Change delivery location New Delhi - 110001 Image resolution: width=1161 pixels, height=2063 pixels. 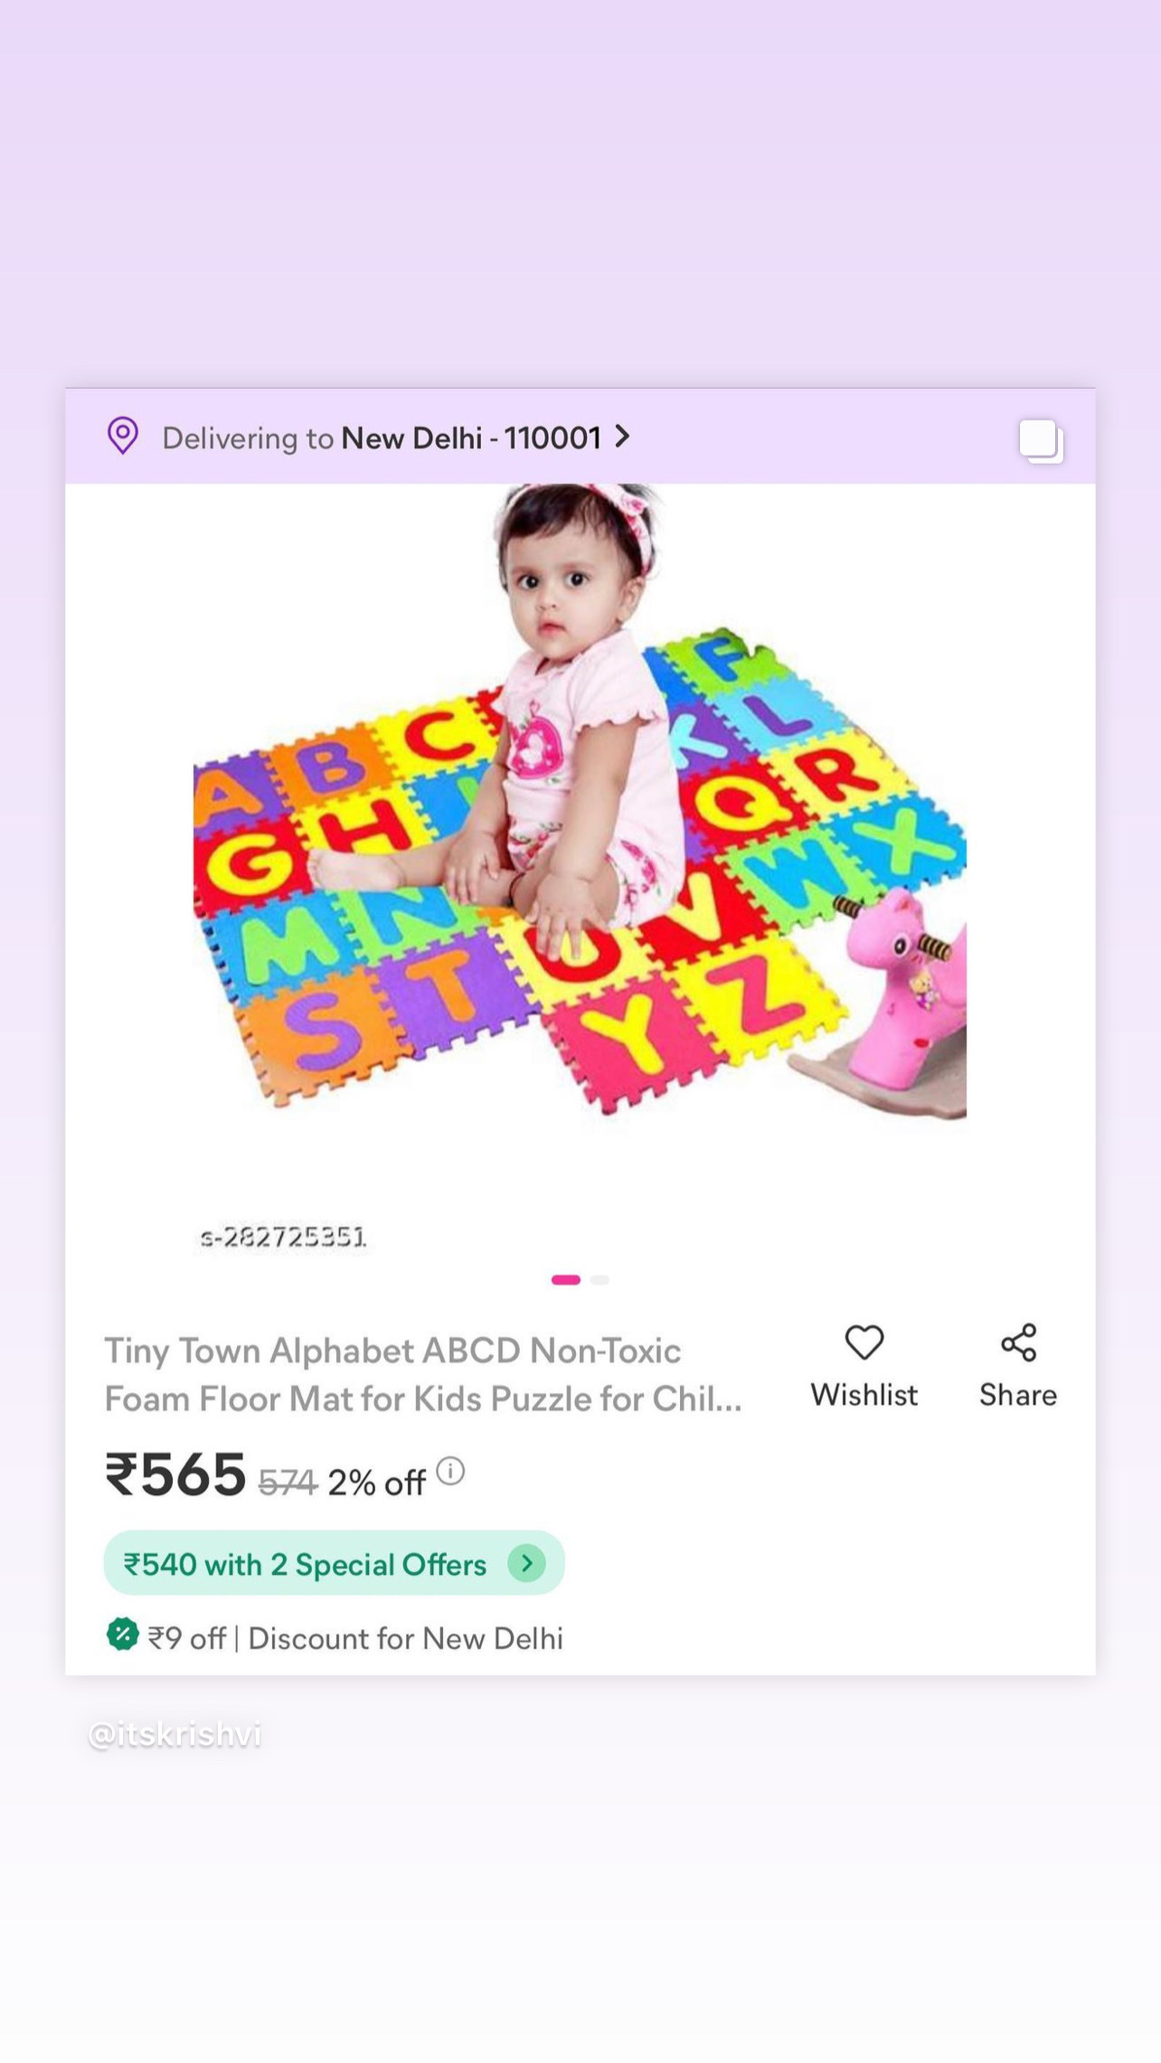(x=471, y=438)
